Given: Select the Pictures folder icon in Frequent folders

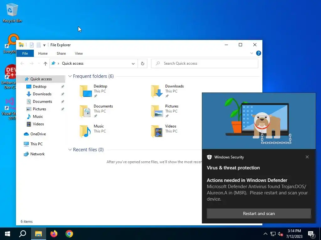Looking at the screenshot, I should pos(157,111).
